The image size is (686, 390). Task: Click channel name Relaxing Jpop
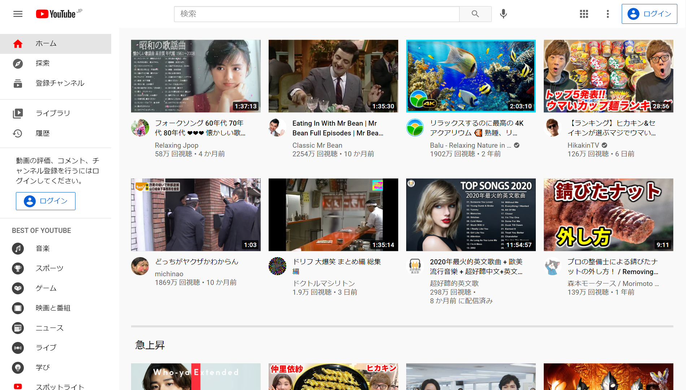pyautogui.click(x=177, y=145)
